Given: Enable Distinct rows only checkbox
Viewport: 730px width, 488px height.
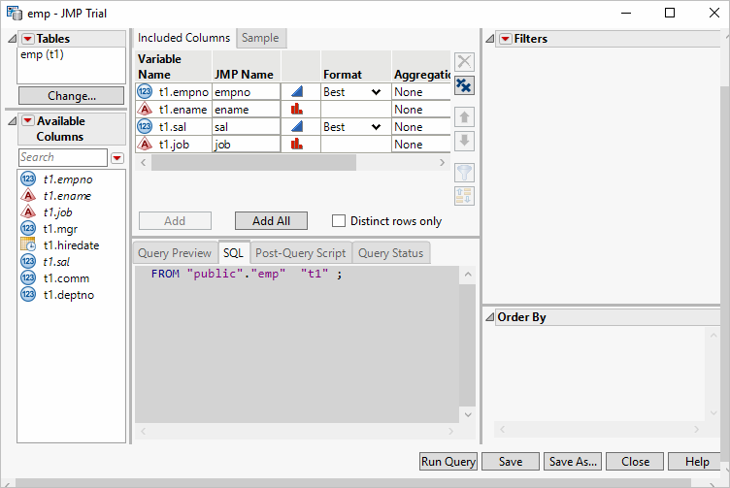Looking at the screenshot, I should pyautogui.click(x=339, y=221).
